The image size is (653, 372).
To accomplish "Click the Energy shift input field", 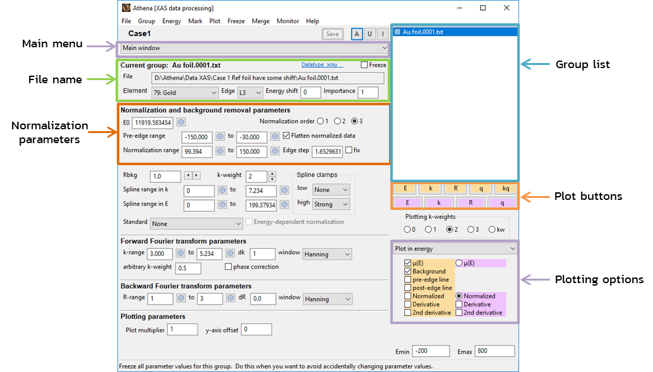I will point(311,92).
